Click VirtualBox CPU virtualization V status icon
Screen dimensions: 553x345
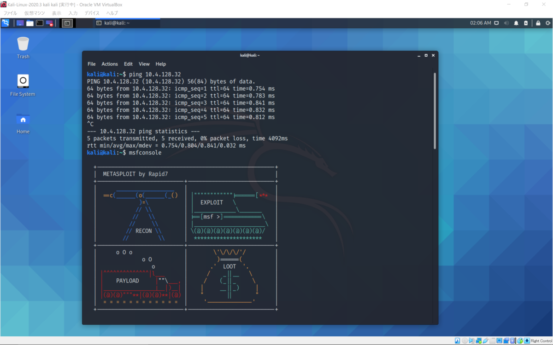[513, 341]
